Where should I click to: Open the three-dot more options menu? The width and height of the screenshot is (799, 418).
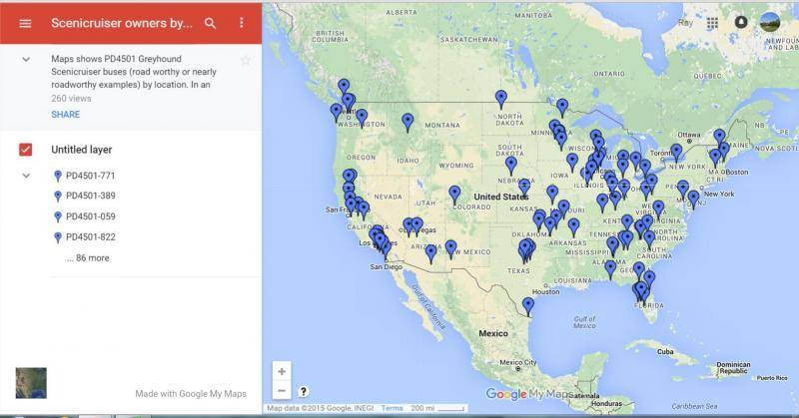241,23
